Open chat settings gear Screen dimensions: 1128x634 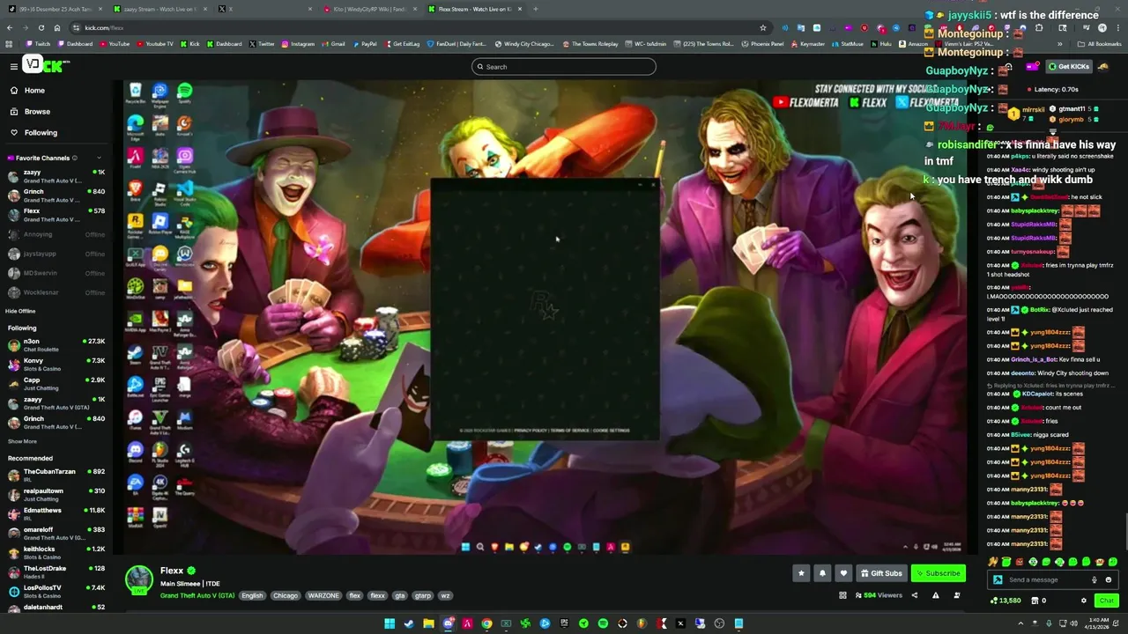(x=1084, y=601)
